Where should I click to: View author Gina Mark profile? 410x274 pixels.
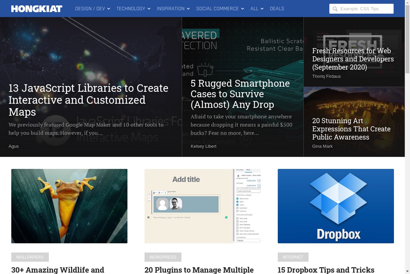[x=323, y=146]
